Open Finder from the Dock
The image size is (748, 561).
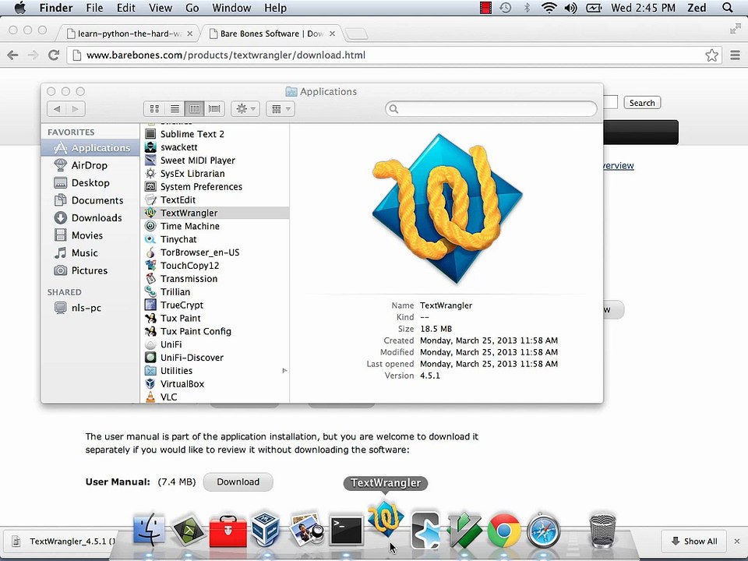(x=149, y=530)
